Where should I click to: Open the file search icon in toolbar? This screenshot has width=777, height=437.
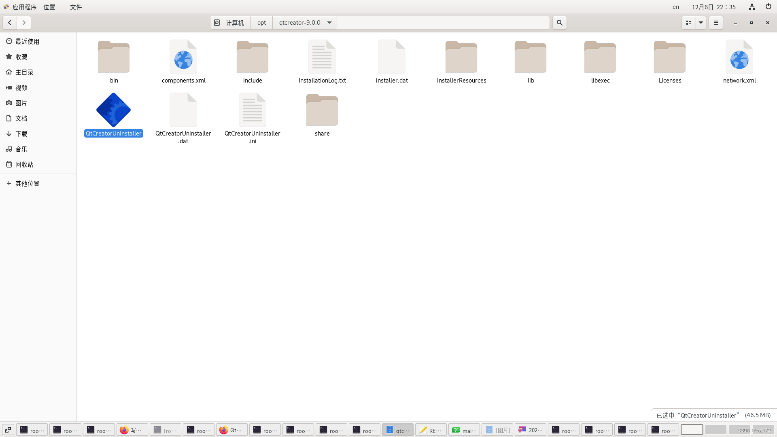tap(559, 23)
